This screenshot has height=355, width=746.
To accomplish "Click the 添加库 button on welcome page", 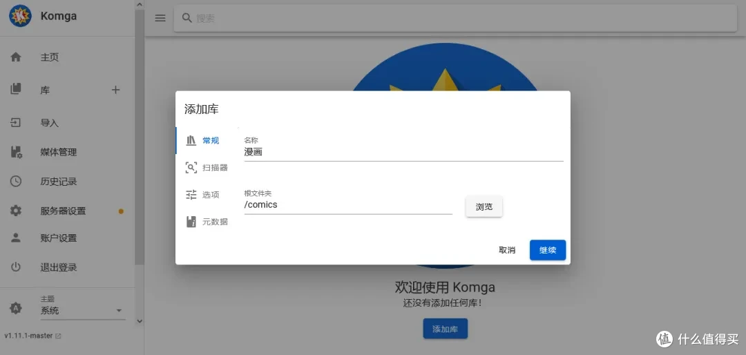I will [446, 329].
